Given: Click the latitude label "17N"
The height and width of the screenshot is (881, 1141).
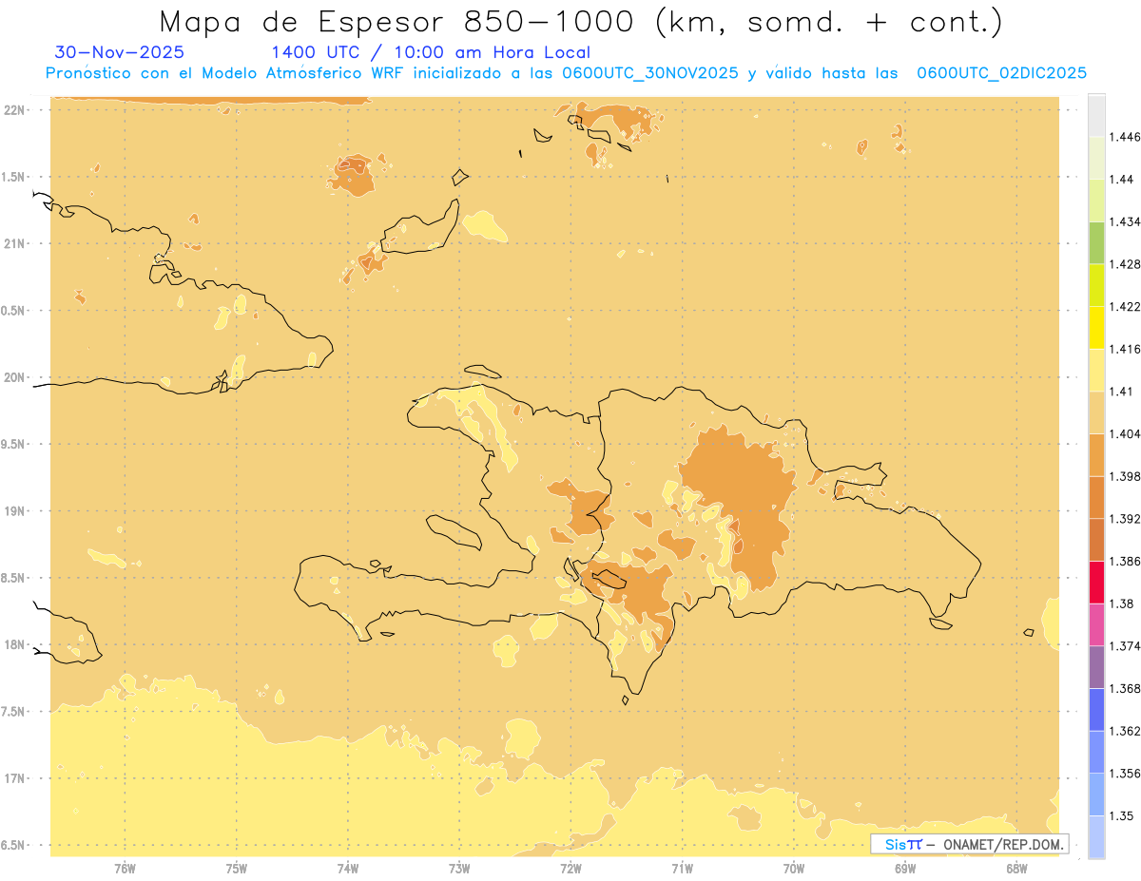Looking at the screenshot, I should pyautogui.click(x=14, y=778).
